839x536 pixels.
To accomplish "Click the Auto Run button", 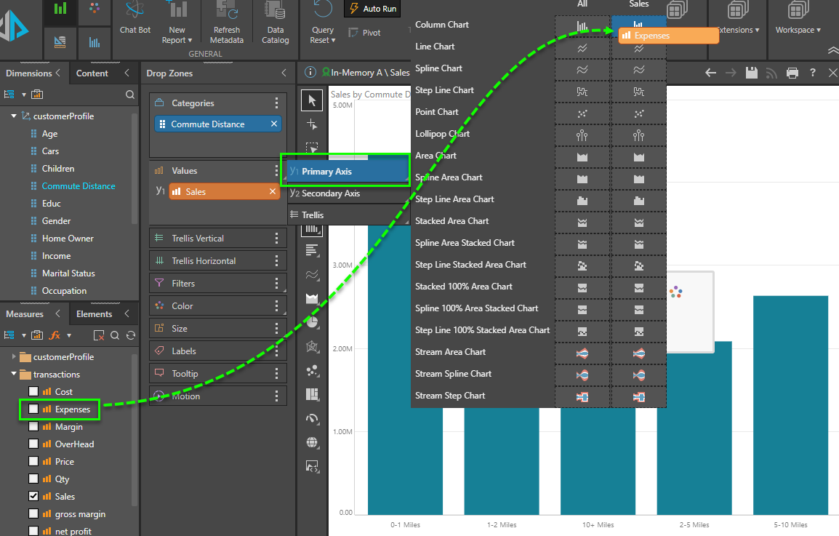I will click(373, 9).
